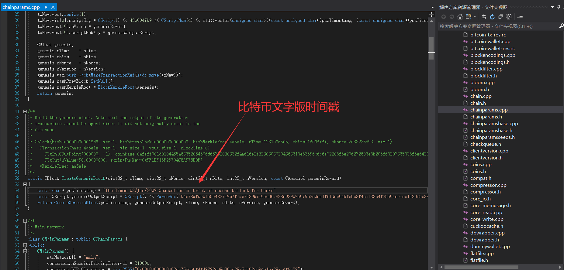Toggle pin on chainparams.cpp tab
The height and width of the screenshot is (270, 564).
46,7
